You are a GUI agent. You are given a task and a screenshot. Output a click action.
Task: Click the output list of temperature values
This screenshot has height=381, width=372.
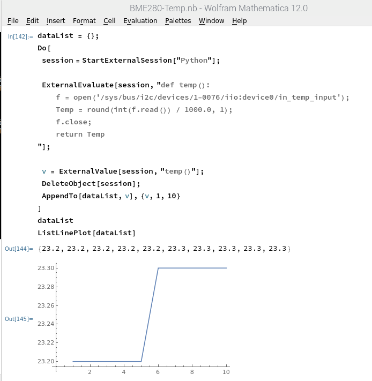coord(164,249)
